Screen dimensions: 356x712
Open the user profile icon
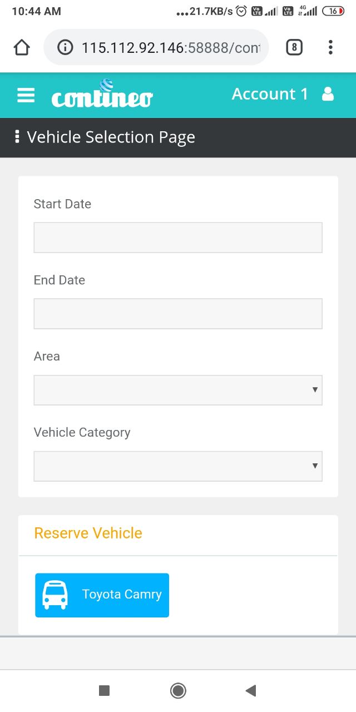pos(328,94)
